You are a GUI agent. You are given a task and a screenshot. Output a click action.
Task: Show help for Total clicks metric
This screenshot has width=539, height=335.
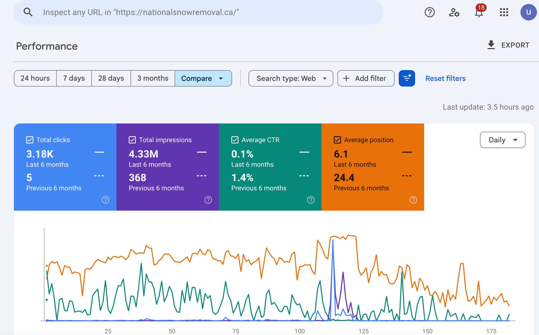coord(105,200)
